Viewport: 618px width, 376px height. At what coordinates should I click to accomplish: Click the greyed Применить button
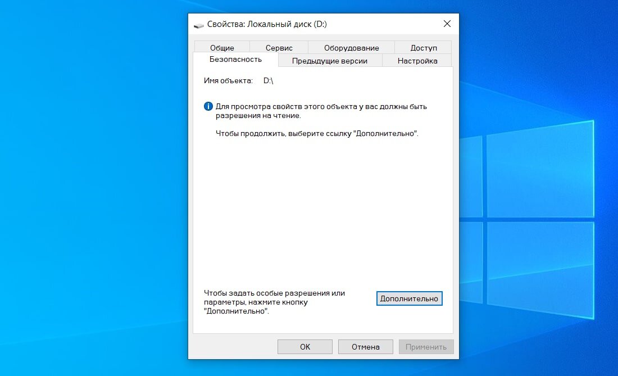[x=426, y=347]
